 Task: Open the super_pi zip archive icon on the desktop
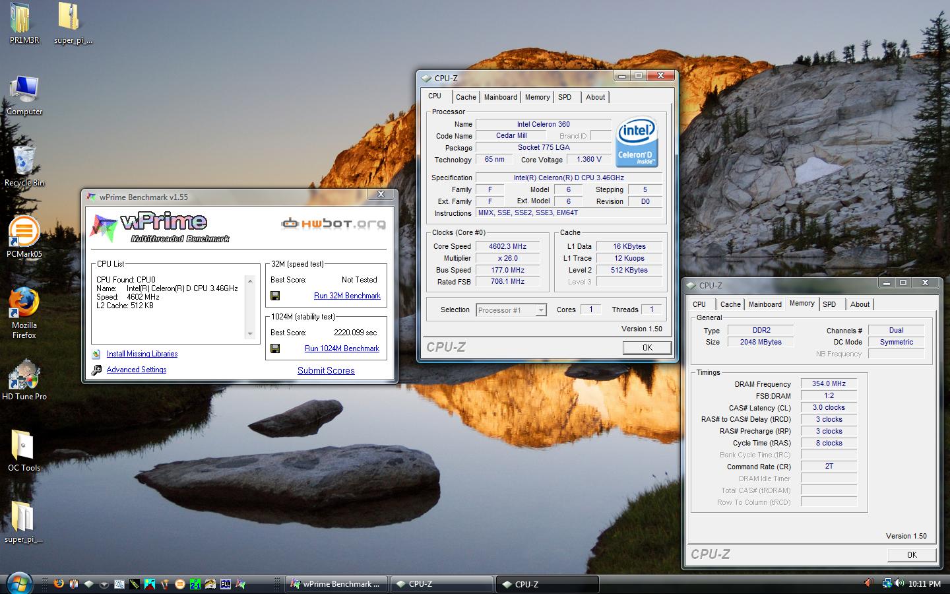73,23
